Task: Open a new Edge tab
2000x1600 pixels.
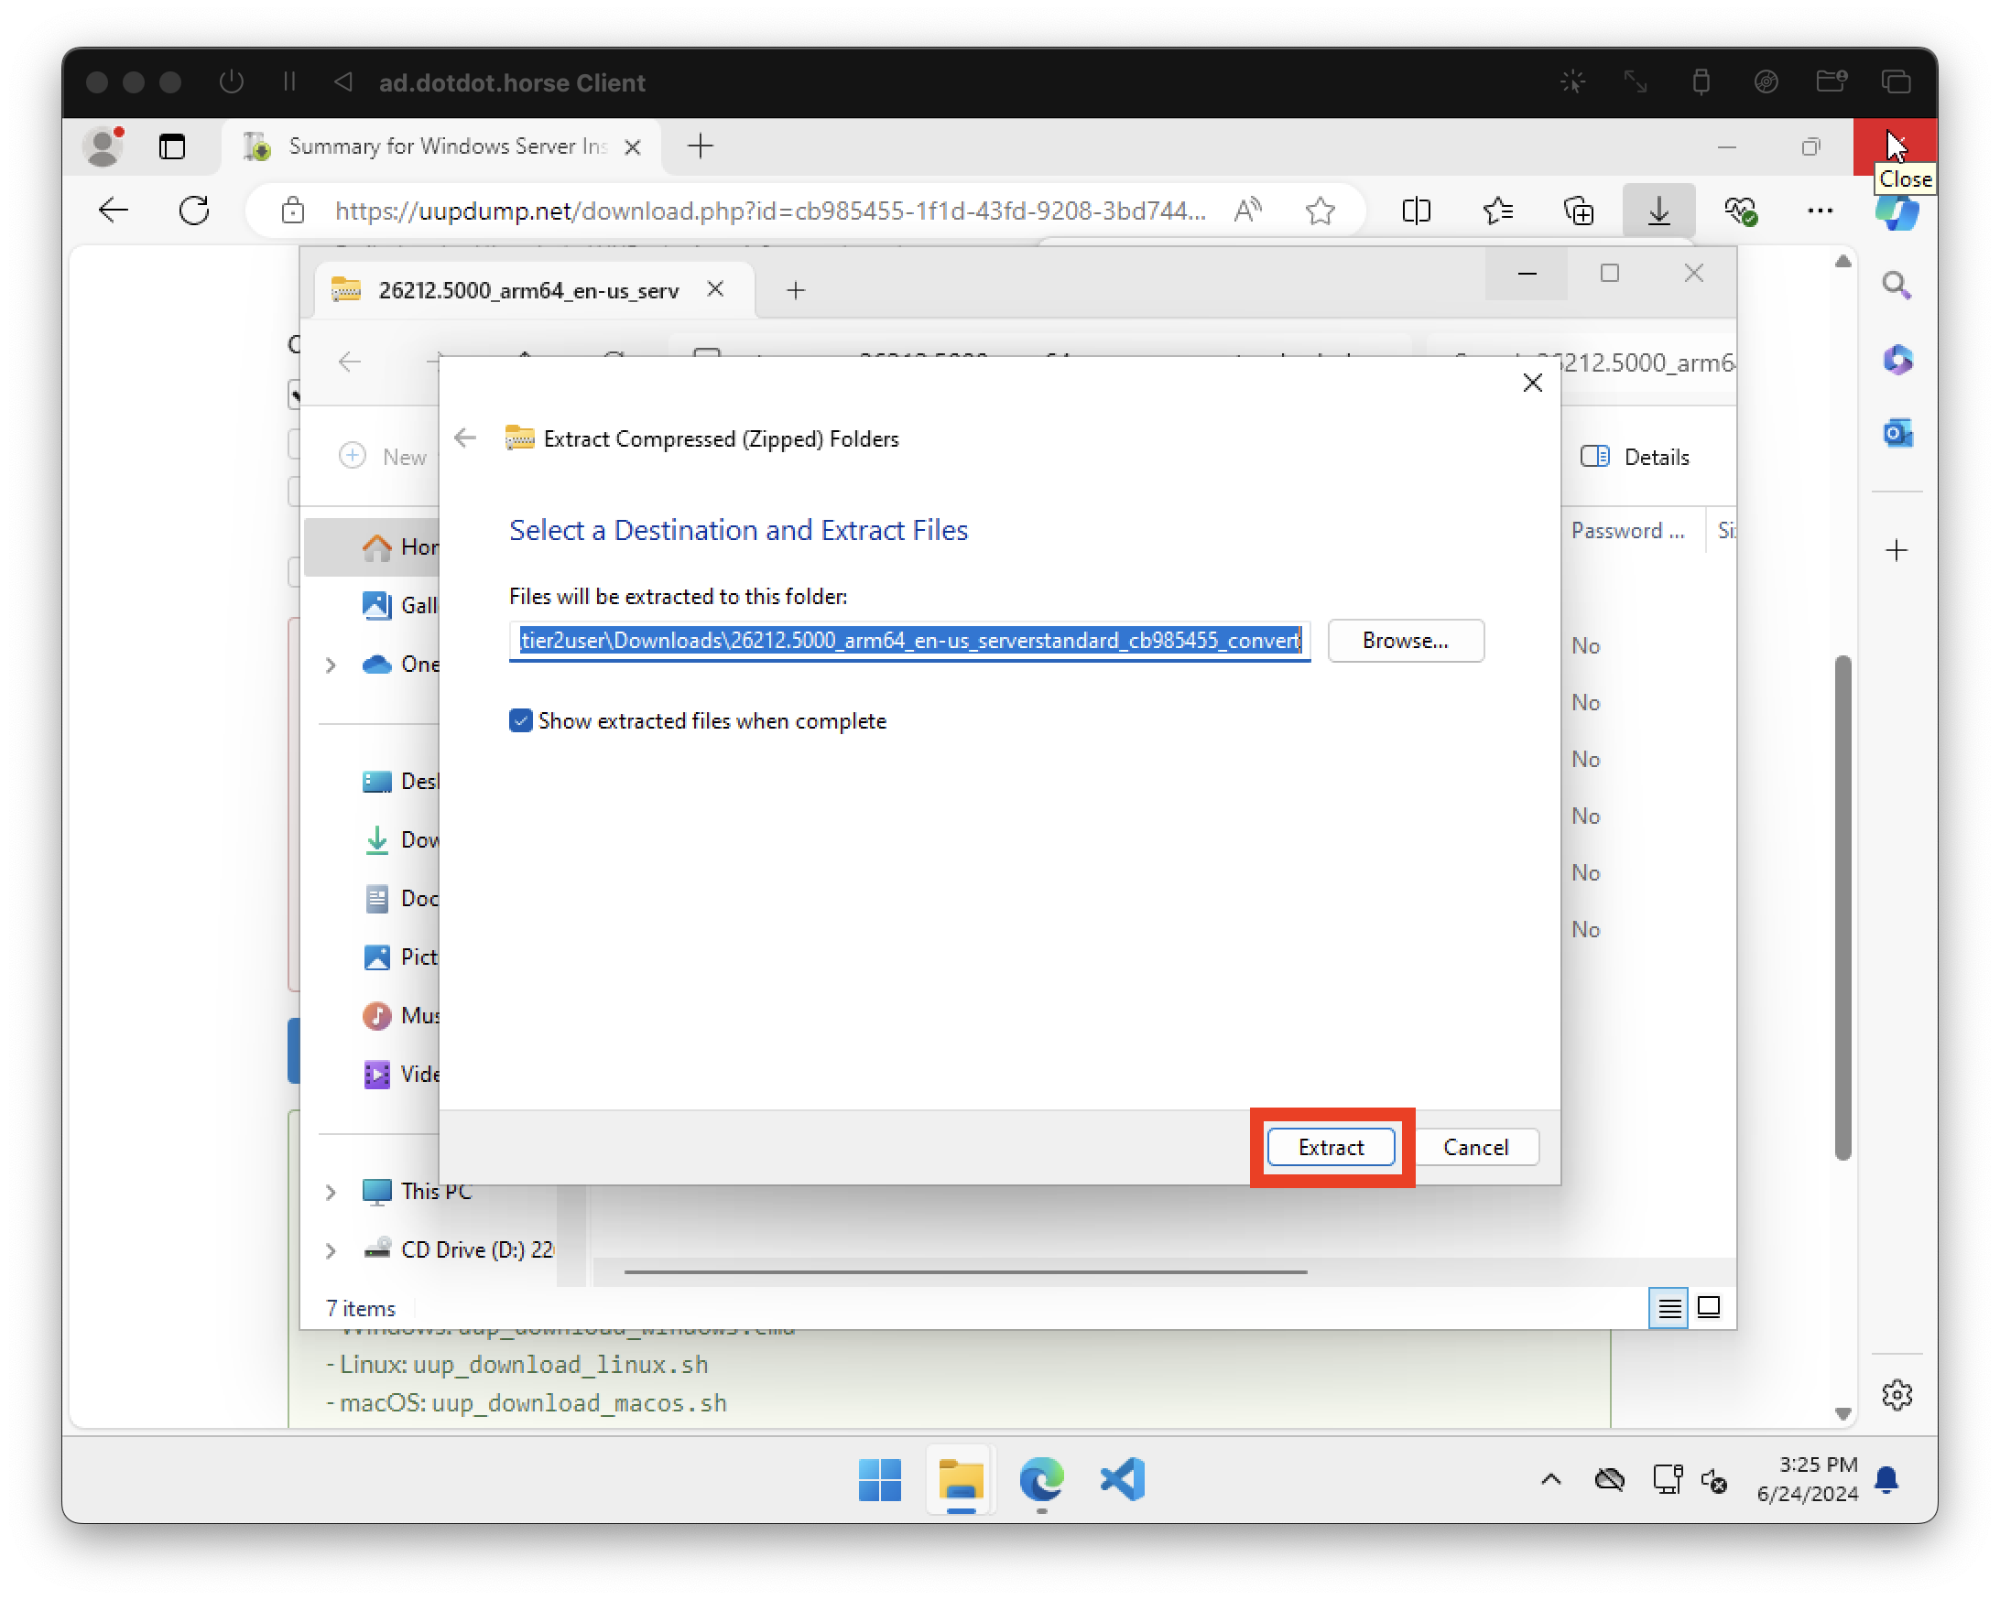Action: point(700,146)
